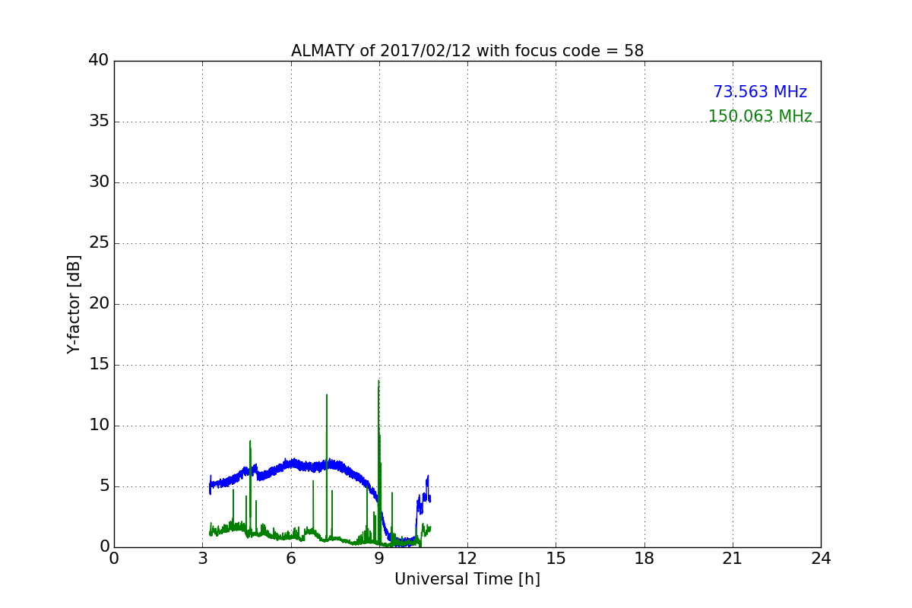This screenshot has height=608, width=912.
Task: Click the 'Universal Time [h]' axis label
Action: pyautogui.click(x=467, y=579)
